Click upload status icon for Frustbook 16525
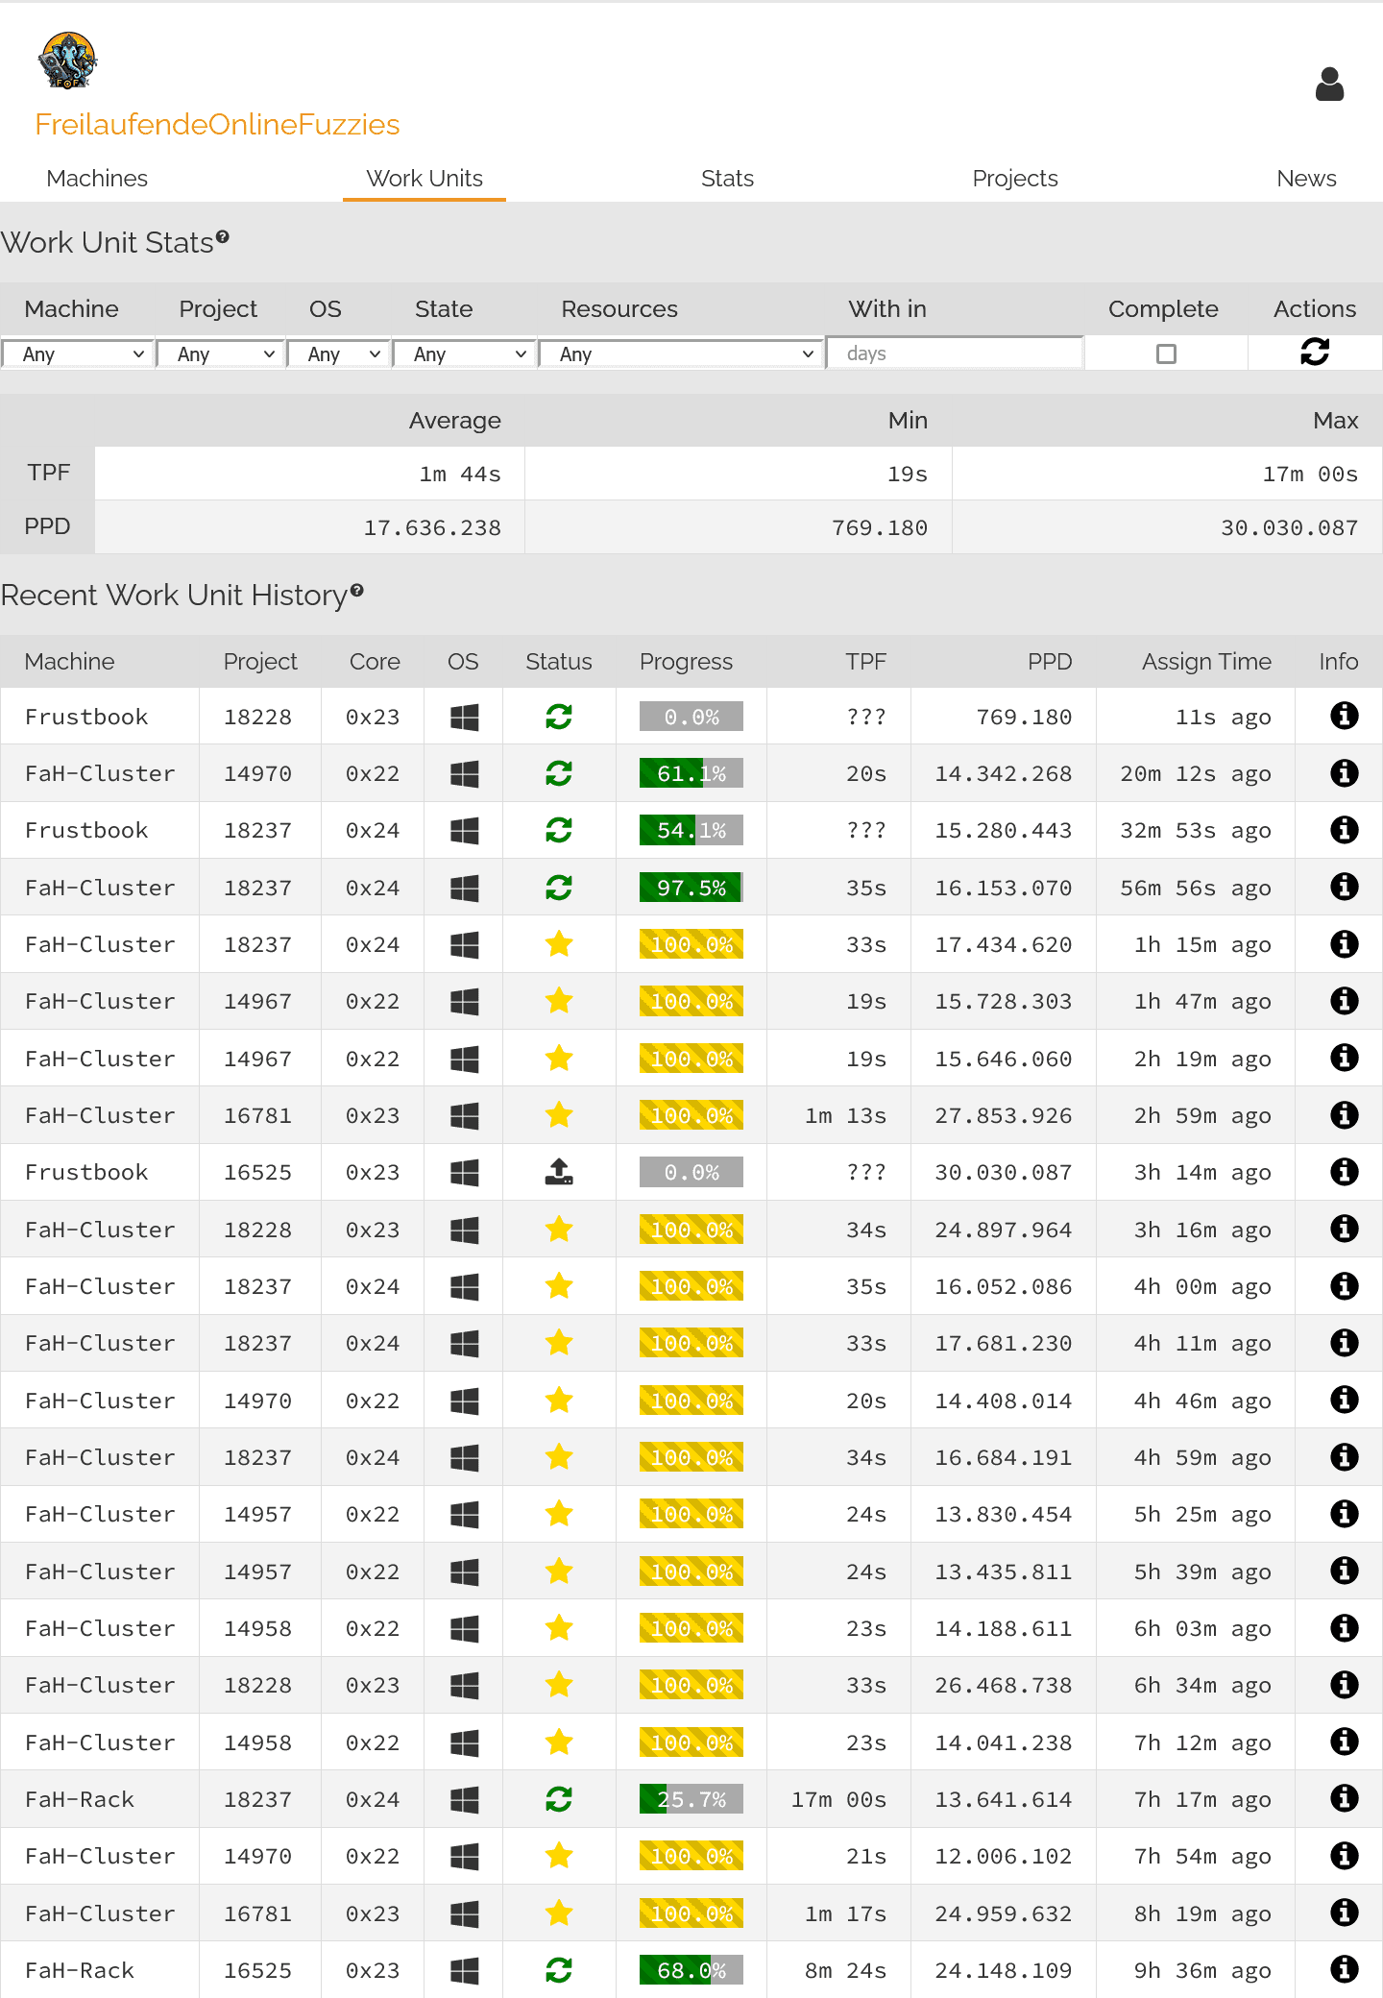Viewport: 1383px width, 1998px height. (x=559, y=1172)
